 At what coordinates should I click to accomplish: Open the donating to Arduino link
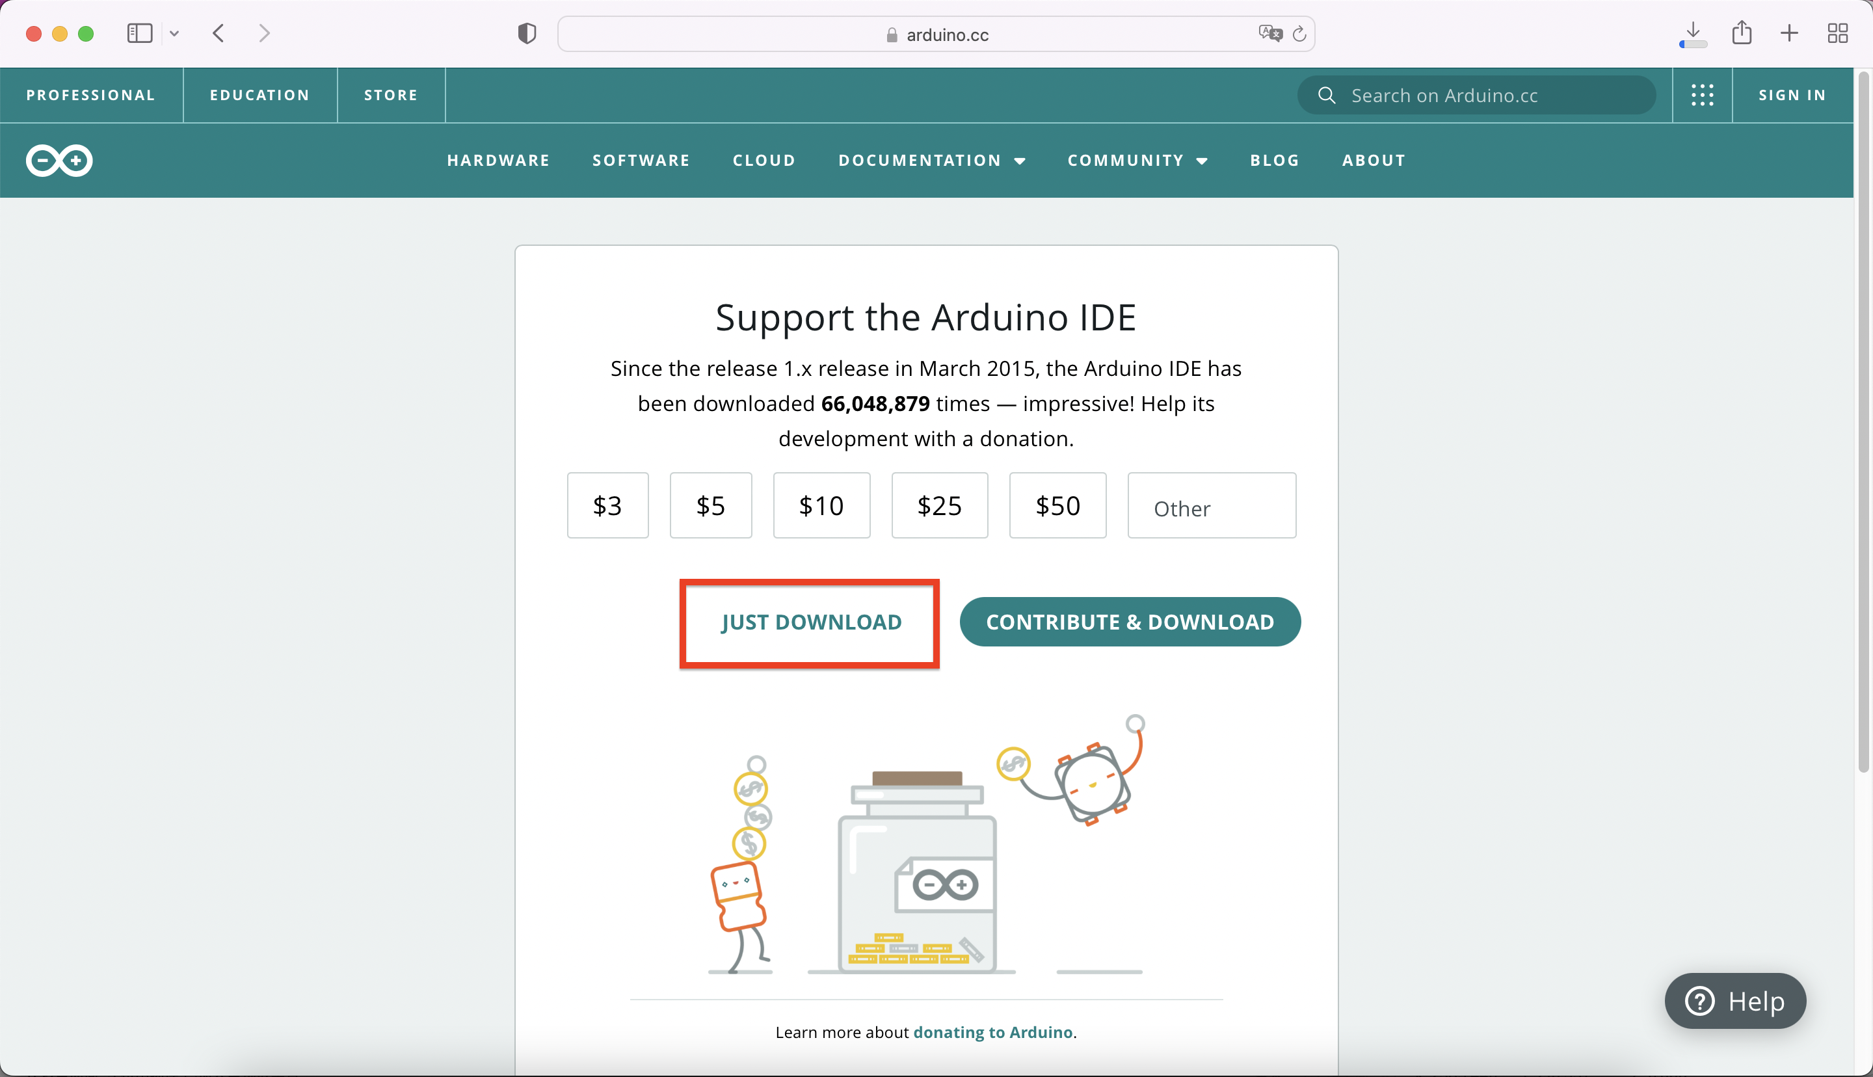click(x=992, y=1032)
